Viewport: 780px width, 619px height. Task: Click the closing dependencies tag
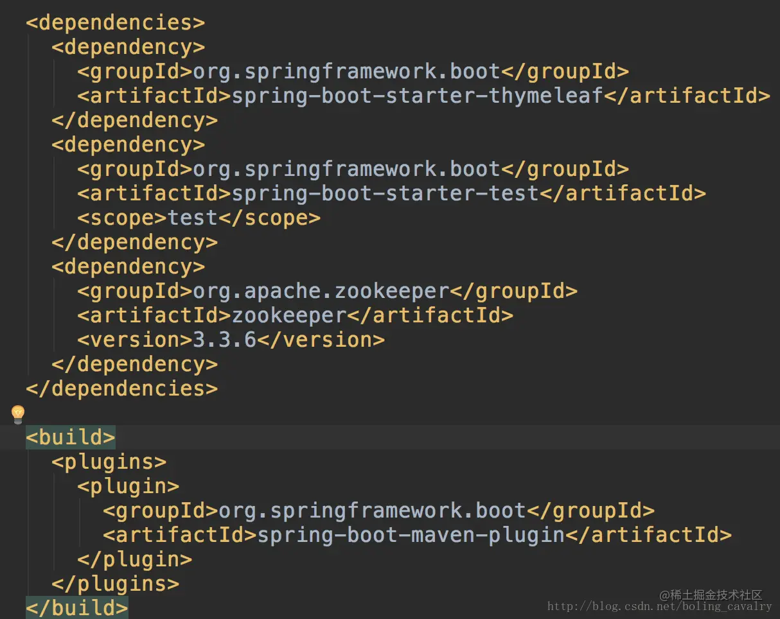tap(122, 388)
